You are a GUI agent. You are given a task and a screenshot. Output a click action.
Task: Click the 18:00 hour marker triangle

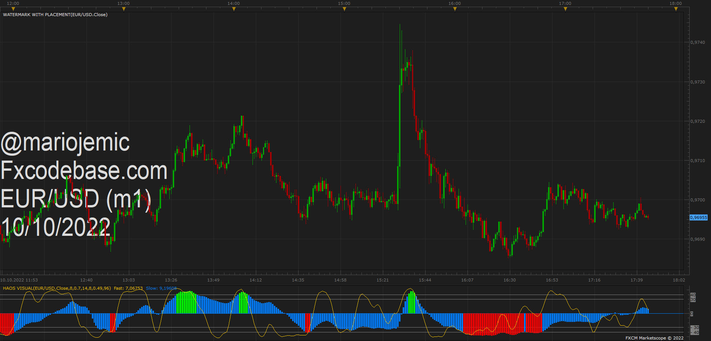click(676, 9)
